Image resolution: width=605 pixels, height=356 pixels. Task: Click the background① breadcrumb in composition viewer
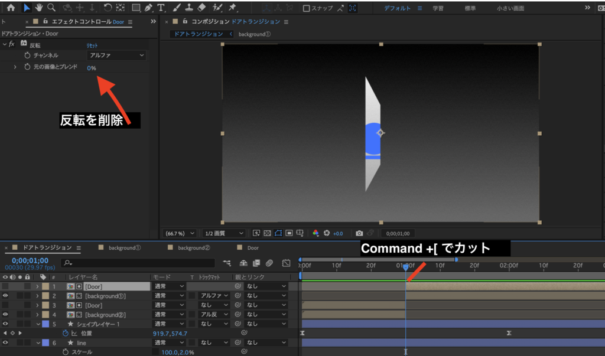tap(254, 34)
